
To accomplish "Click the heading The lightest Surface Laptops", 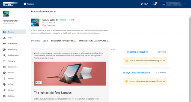I will tap(53, 93).
